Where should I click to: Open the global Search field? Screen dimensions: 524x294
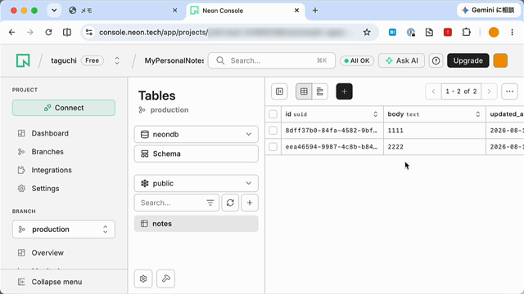[272, 60]
